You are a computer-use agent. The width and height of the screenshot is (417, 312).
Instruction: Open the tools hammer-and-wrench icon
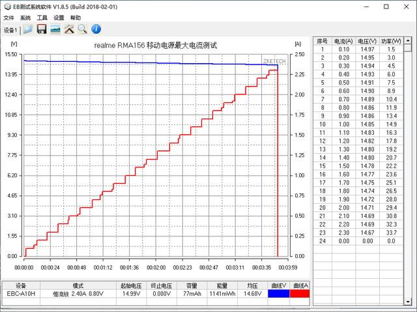pos(69,29)
